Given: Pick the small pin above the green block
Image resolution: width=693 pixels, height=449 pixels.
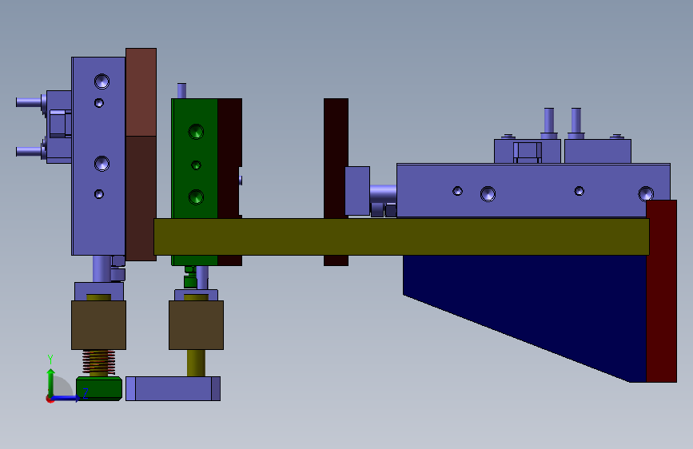Looking at the screenshot, I should (x=181, y=90).
